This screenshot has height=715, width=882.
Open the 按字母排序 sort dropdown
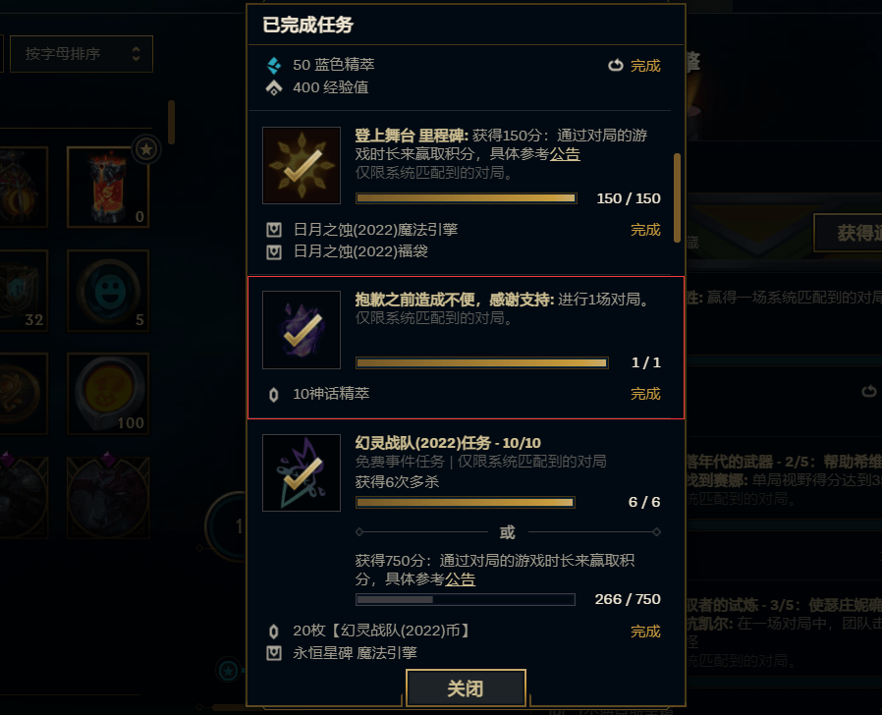pyautogui.click(x=82, y=54)
